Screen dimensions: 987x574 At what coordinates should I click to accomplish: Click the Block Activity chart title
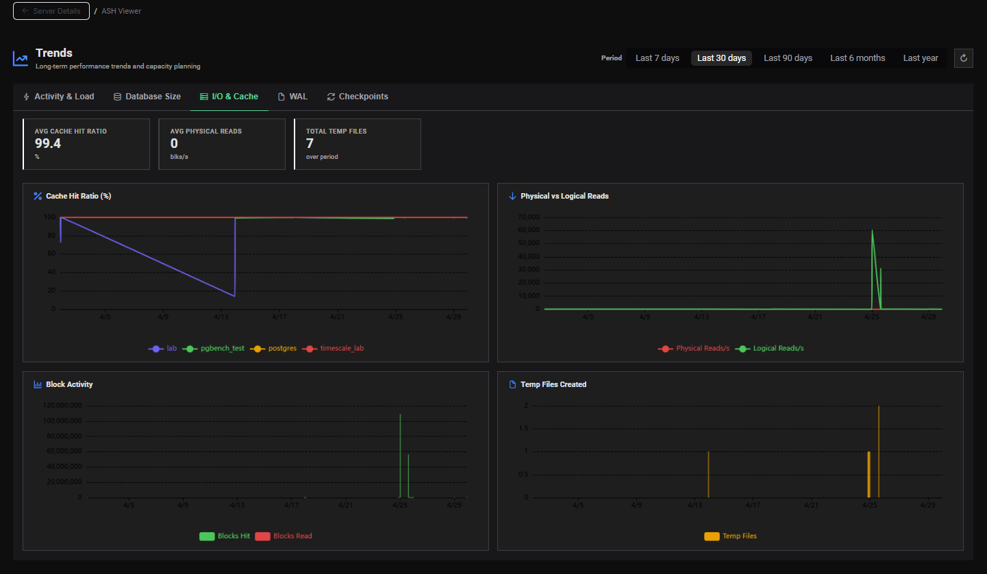[69, 384]
